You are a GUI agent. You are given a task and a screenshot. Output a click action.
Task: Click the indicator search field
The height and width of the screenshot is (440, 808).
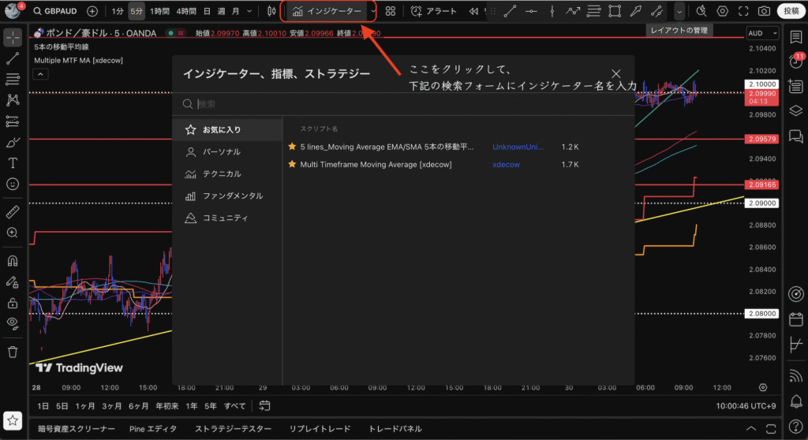(403, 104)
